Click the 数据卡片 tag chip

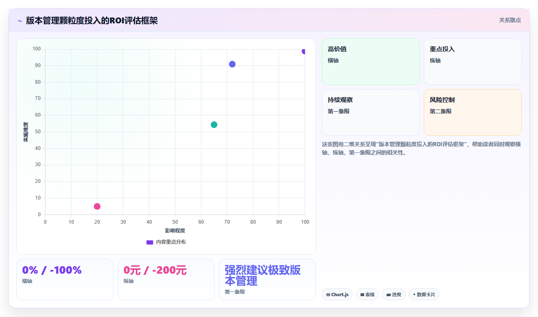click(x=424, y=295)
